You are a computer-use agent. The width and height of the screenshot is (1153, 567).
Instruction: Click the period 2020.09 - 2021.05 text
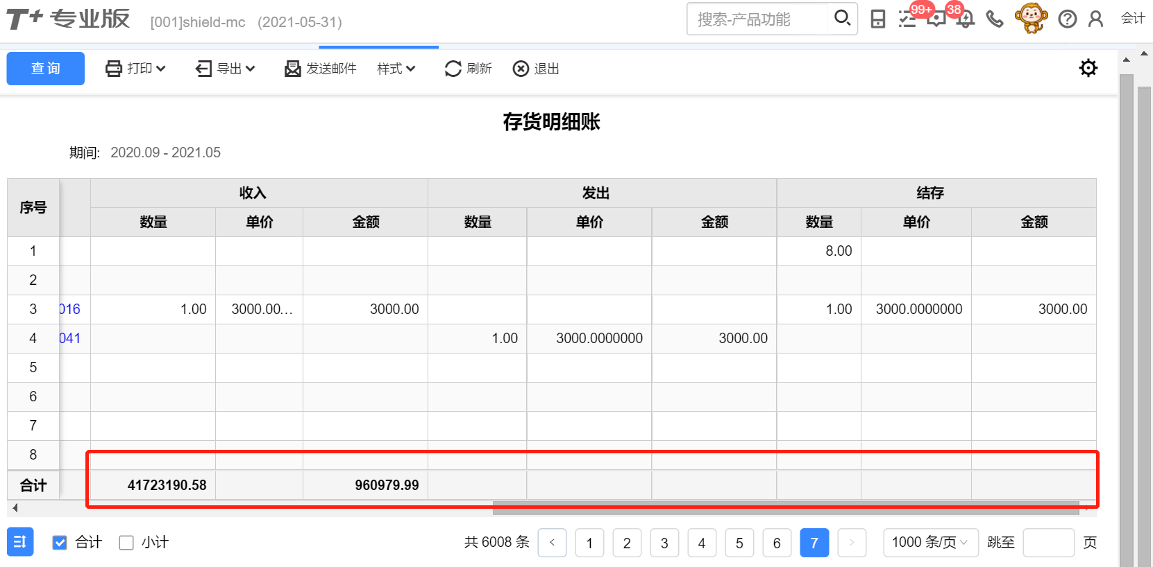[165, 152]
